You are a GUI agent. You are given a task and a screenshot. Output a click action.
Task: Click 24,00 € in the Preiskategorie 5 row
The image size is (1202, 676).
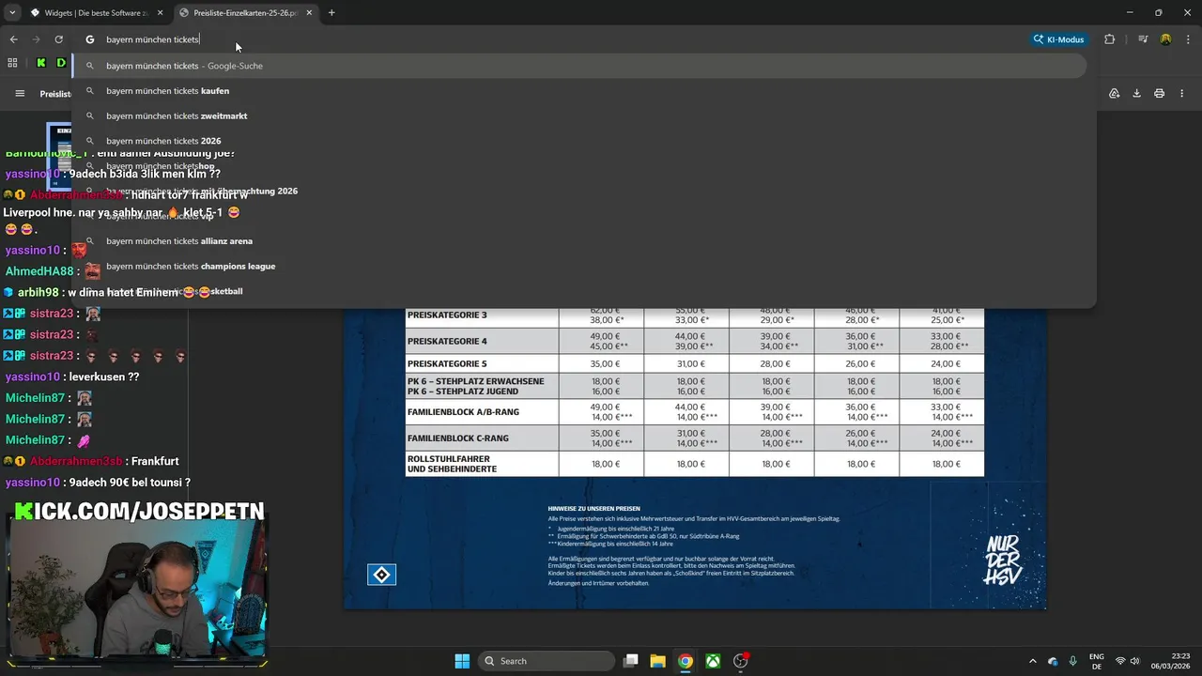click(x=946, y=363)
